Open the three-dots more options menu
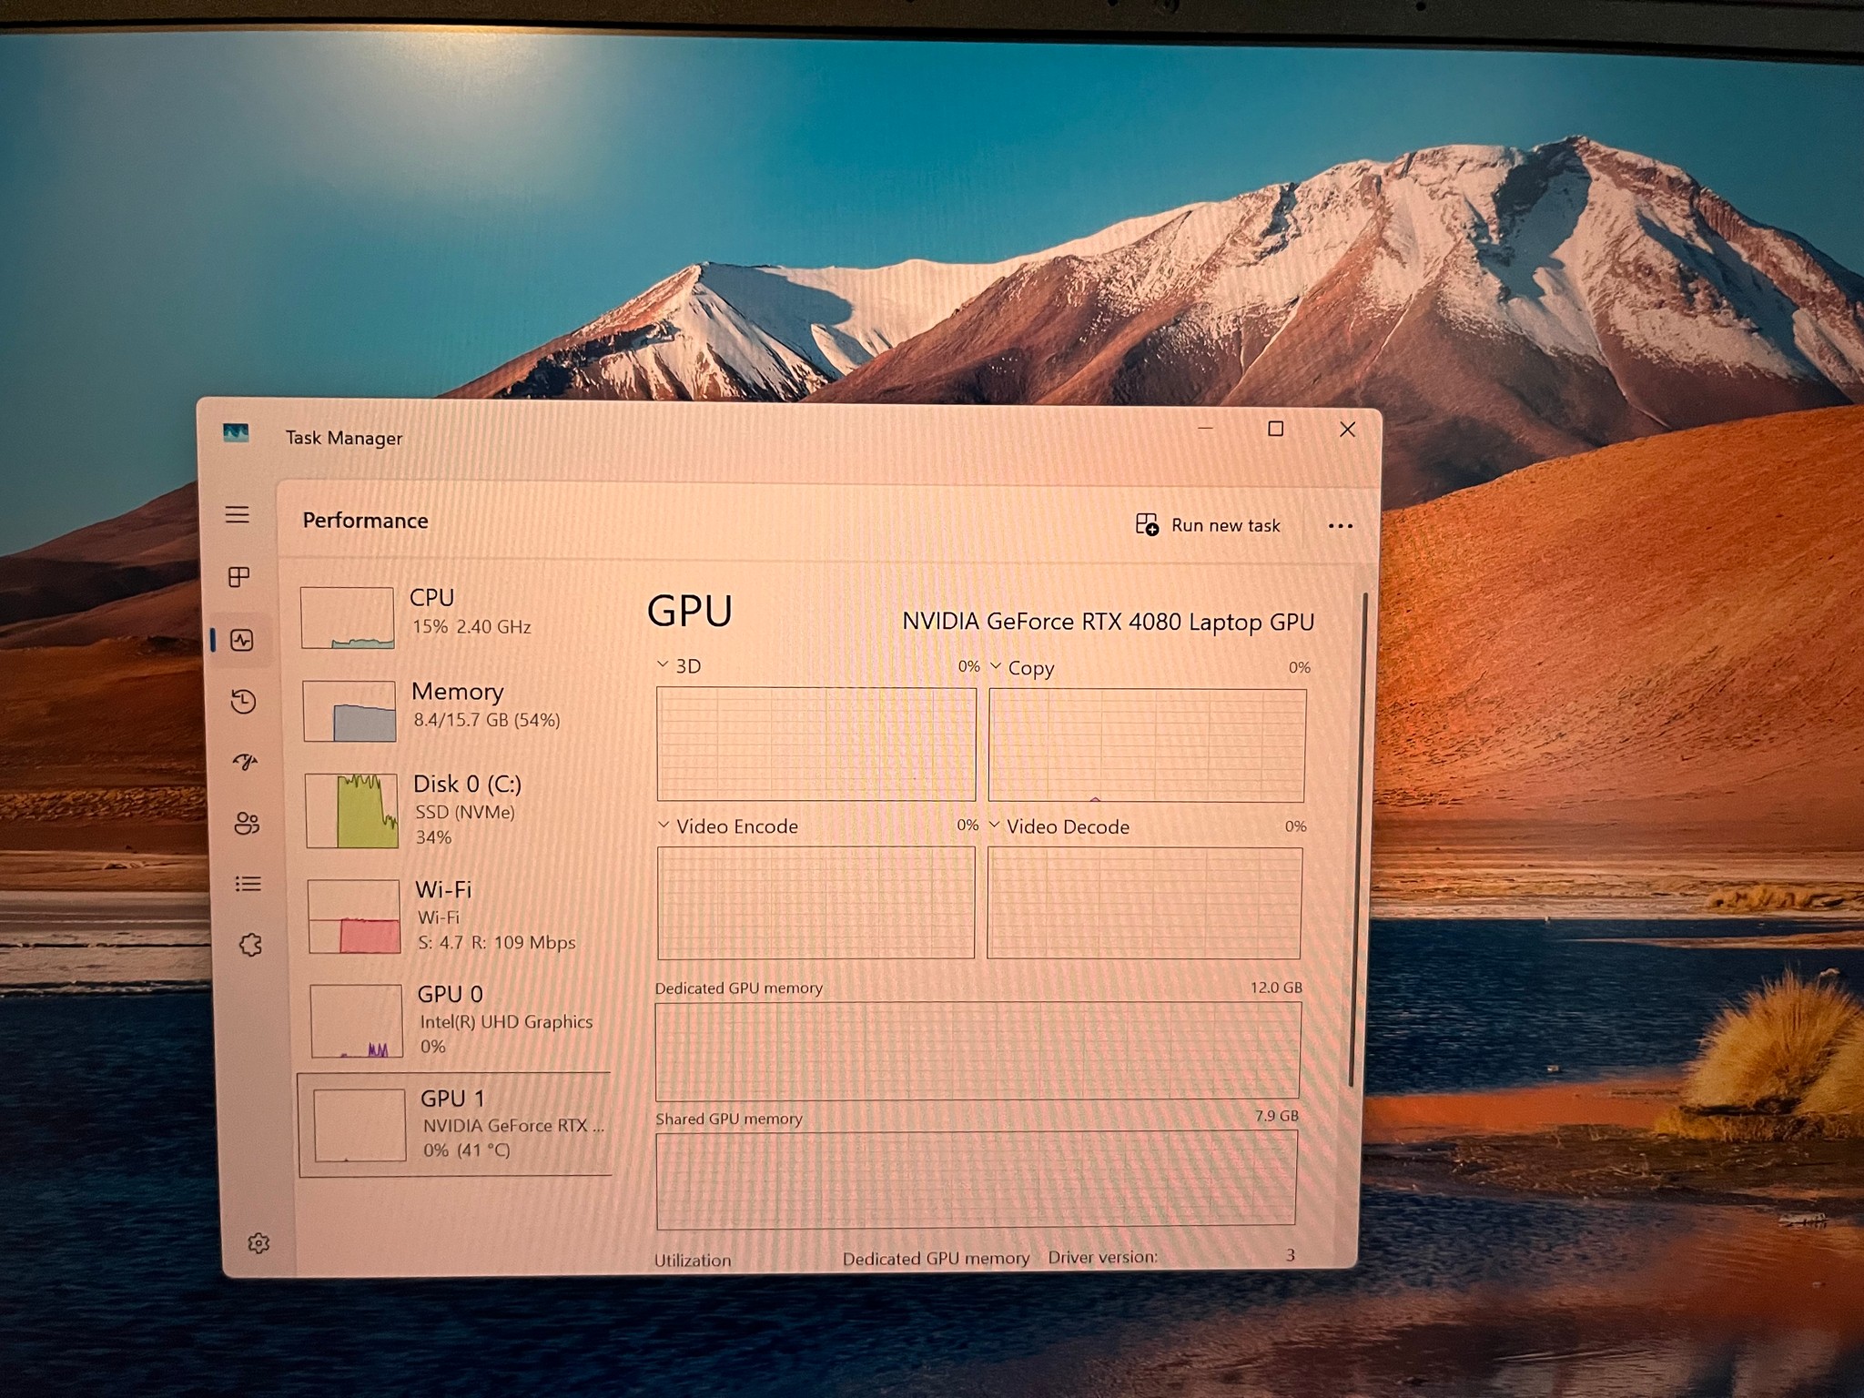 [x=1340, y=526]
